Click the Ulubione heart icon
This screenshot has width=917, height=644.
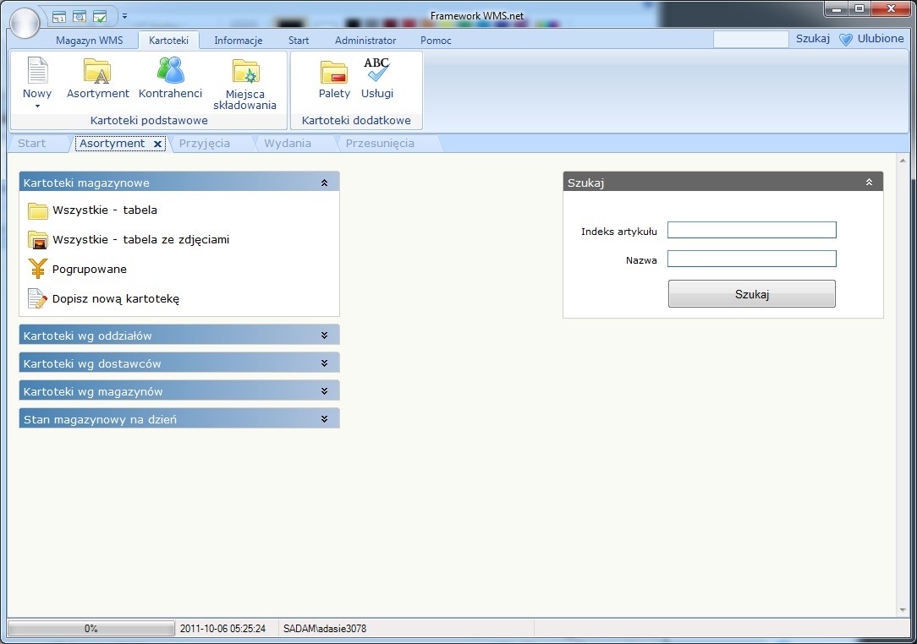[x=845, y=39]
